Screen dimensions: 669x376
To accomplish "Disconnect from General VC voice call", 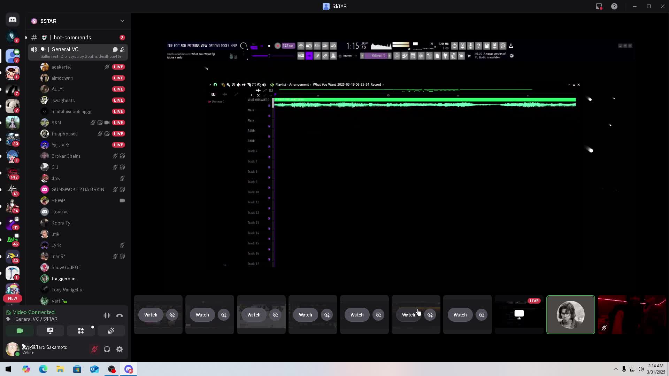I will [x=120, y=315].
